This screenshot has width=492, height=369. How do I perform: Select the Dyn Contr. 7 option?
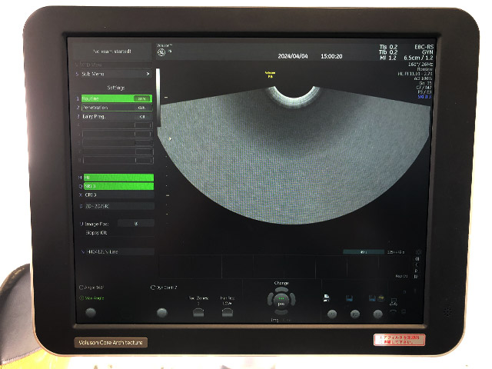164,288
